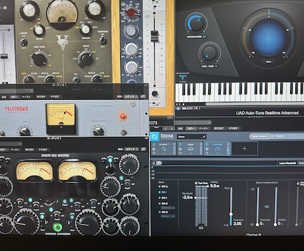Click the Transient stereo independence slider handle

coord(257,225)
